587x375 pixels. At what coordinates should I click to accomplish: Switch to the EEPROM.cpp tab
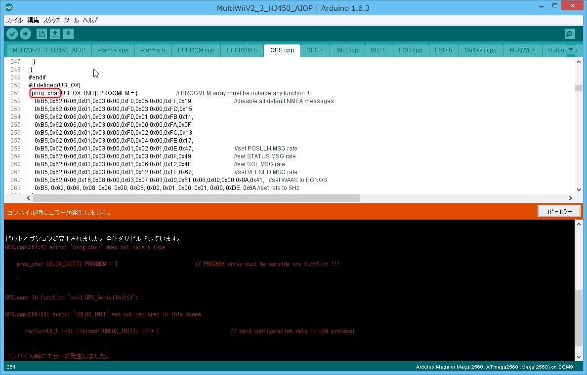196,50
